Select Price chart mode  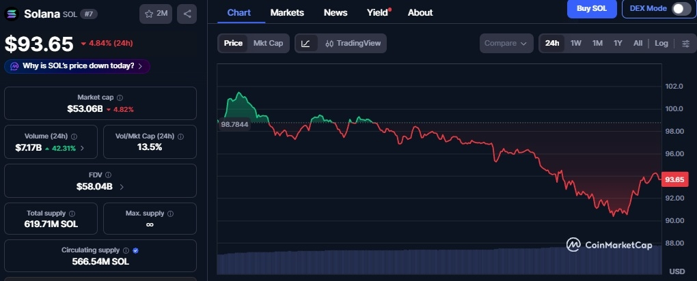[x=233, y=43]
